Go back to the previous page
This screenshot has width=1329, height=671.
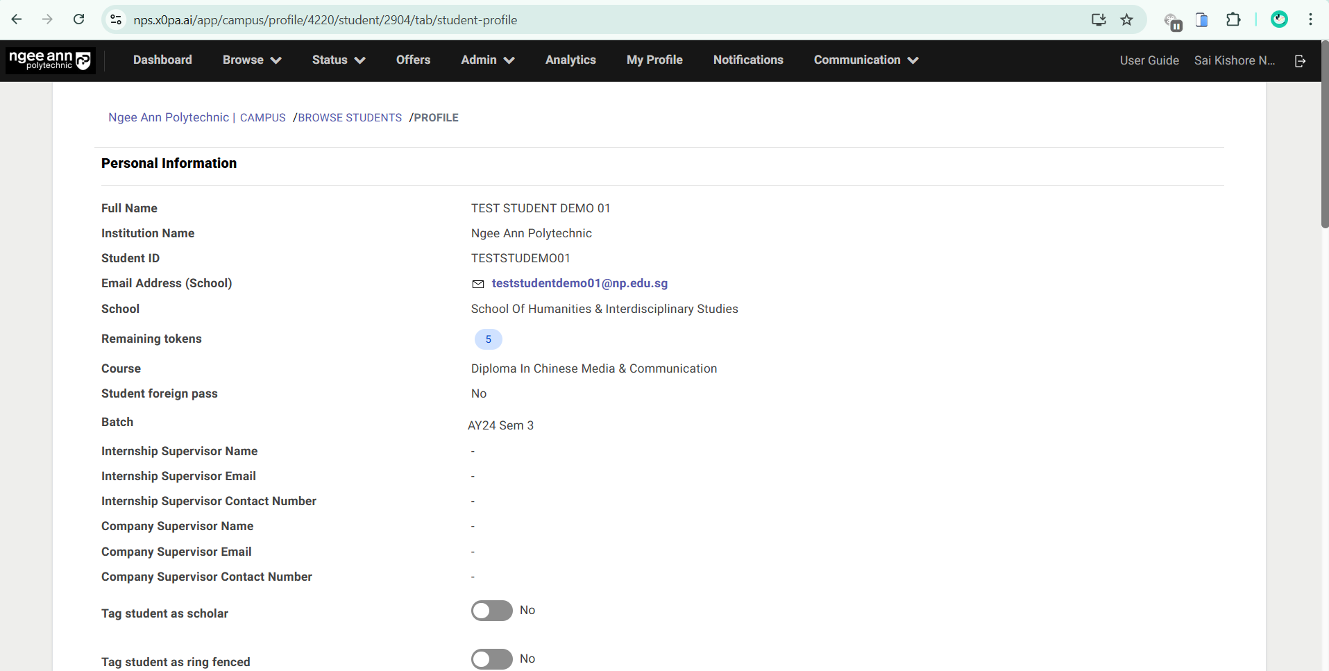point(17,19)
